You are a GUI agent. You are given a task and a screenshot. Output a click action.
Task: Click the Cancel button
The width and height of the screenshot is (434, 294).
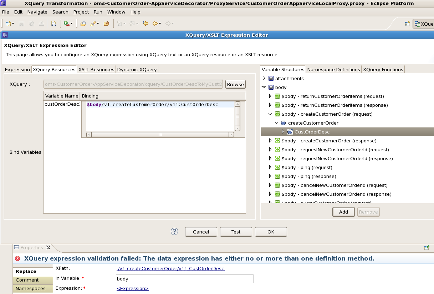point(201,232)
